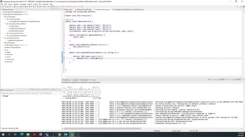Click the Search toolbar icon at far right
This screenshot has width=245, height=137.
(238, 7)
